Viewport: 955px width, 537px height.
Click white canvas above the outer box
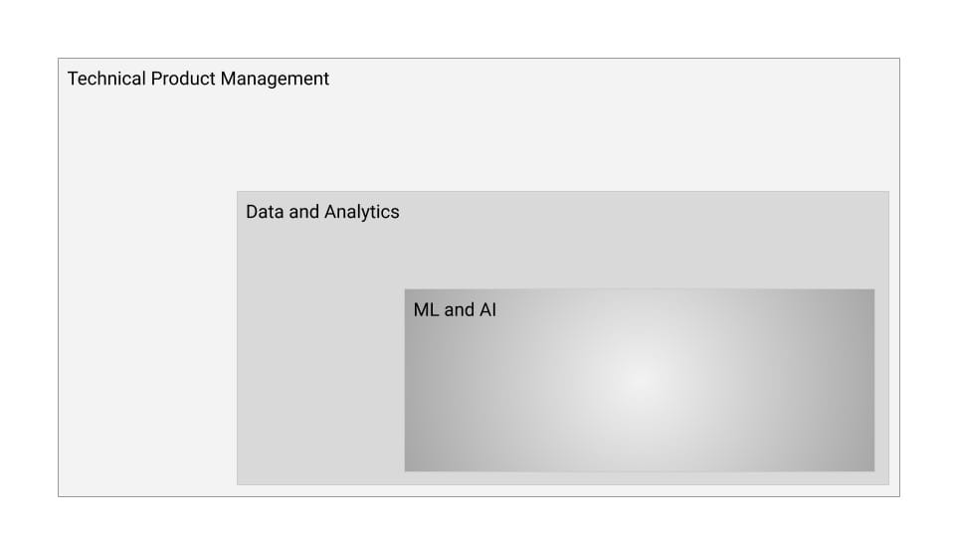(x=477, y=28)
